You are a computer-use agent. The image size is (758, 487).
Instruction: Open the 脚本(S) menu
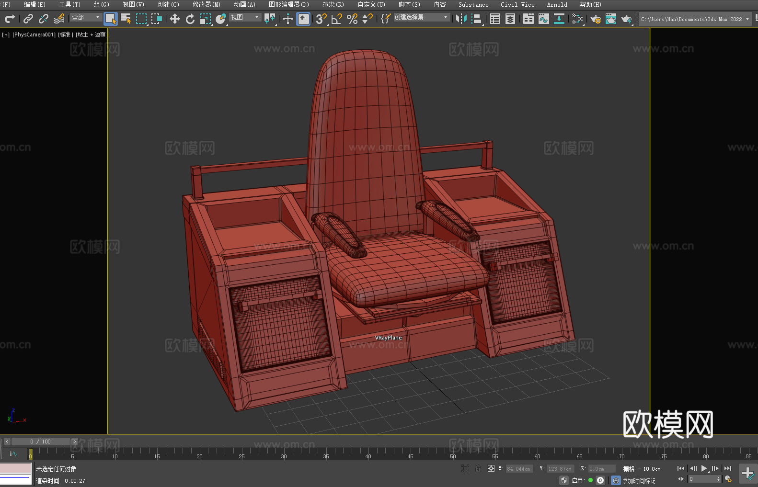point(409,4)
